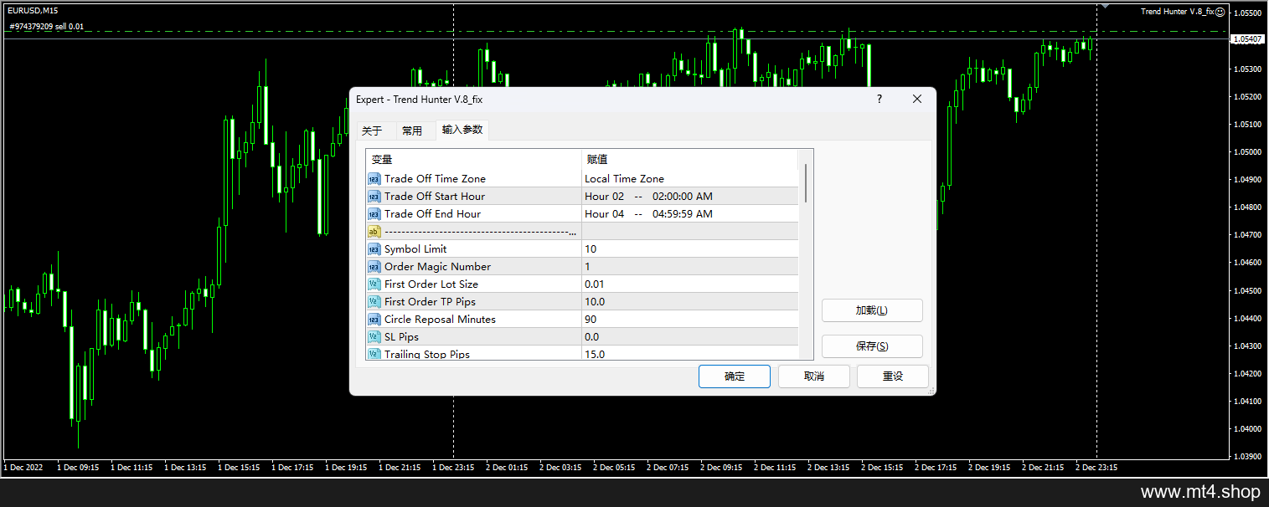
Task: Select the Order Magic Number label
Action: [437, 267]
